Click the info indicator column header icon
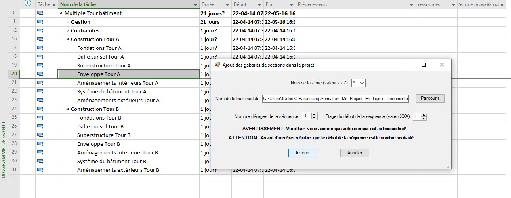The width and height of the screenshot is (511, 198). (x=28, y=4)
